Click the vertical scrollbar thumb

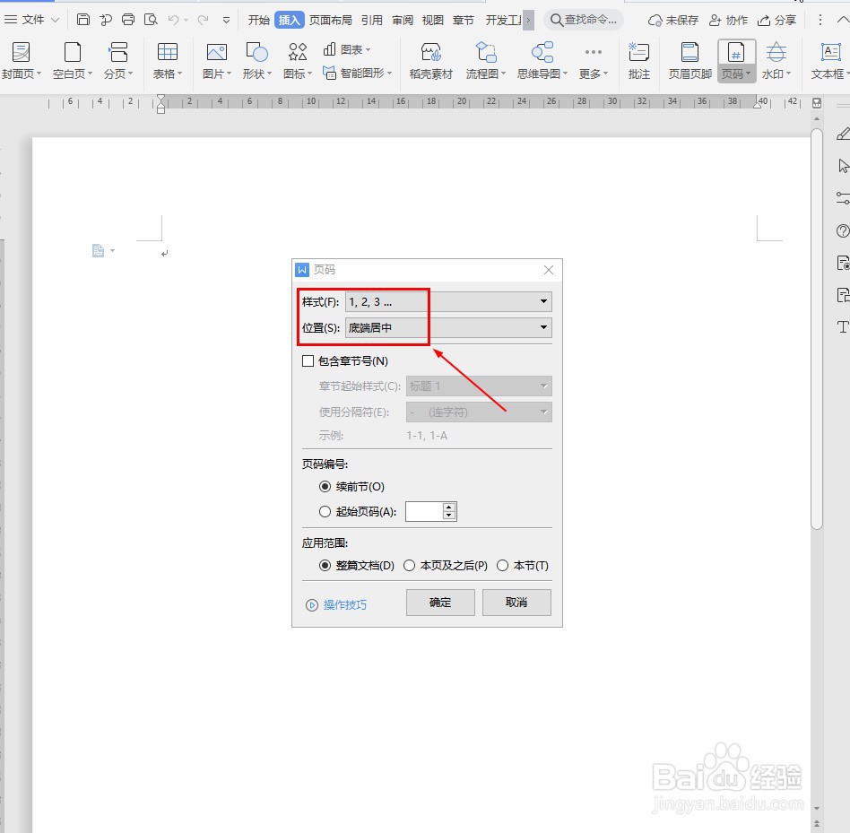[x=817, y=328]
